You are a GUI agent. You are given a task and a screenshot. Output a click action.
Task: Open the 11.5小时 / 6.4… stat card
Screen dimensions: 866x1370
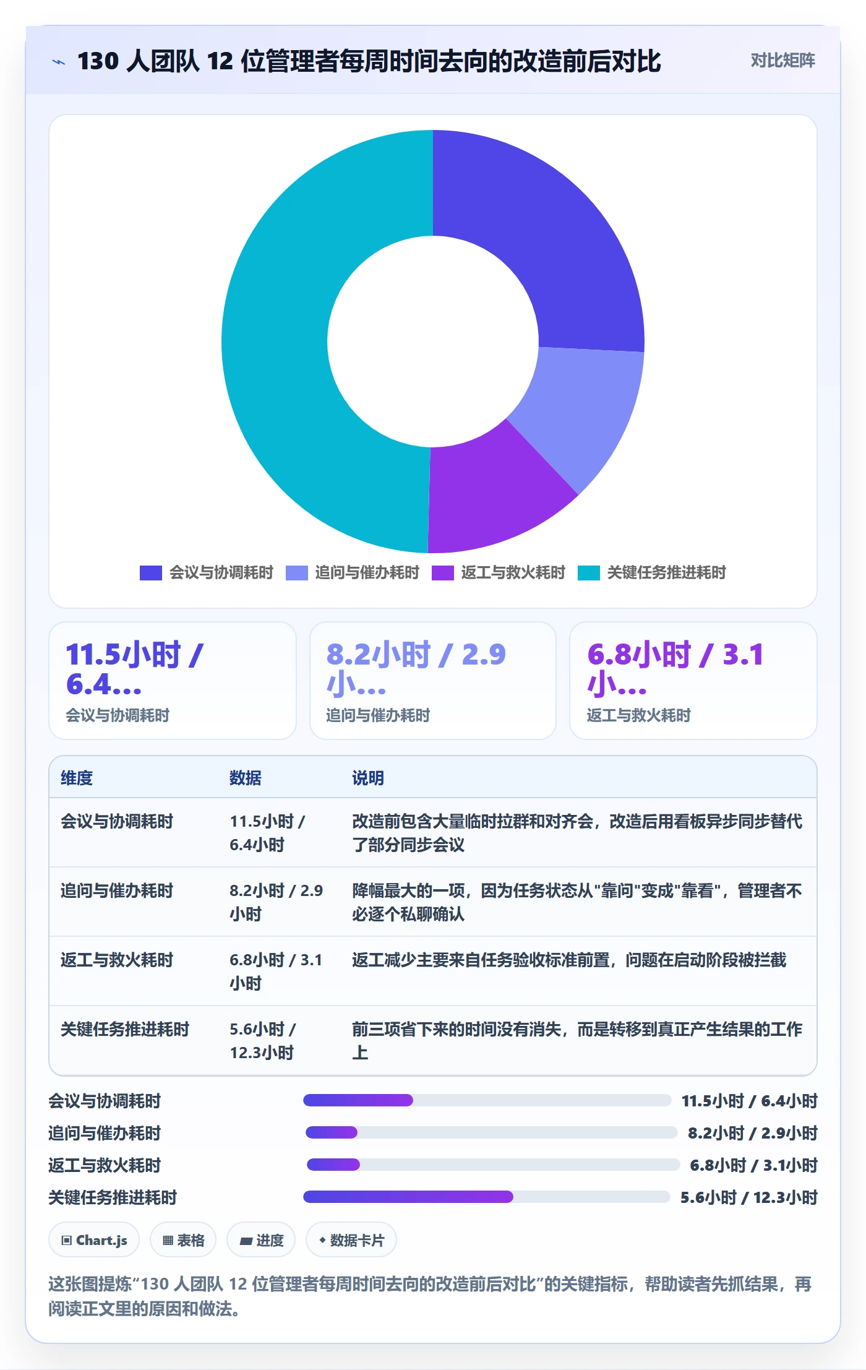click(173, 681)
